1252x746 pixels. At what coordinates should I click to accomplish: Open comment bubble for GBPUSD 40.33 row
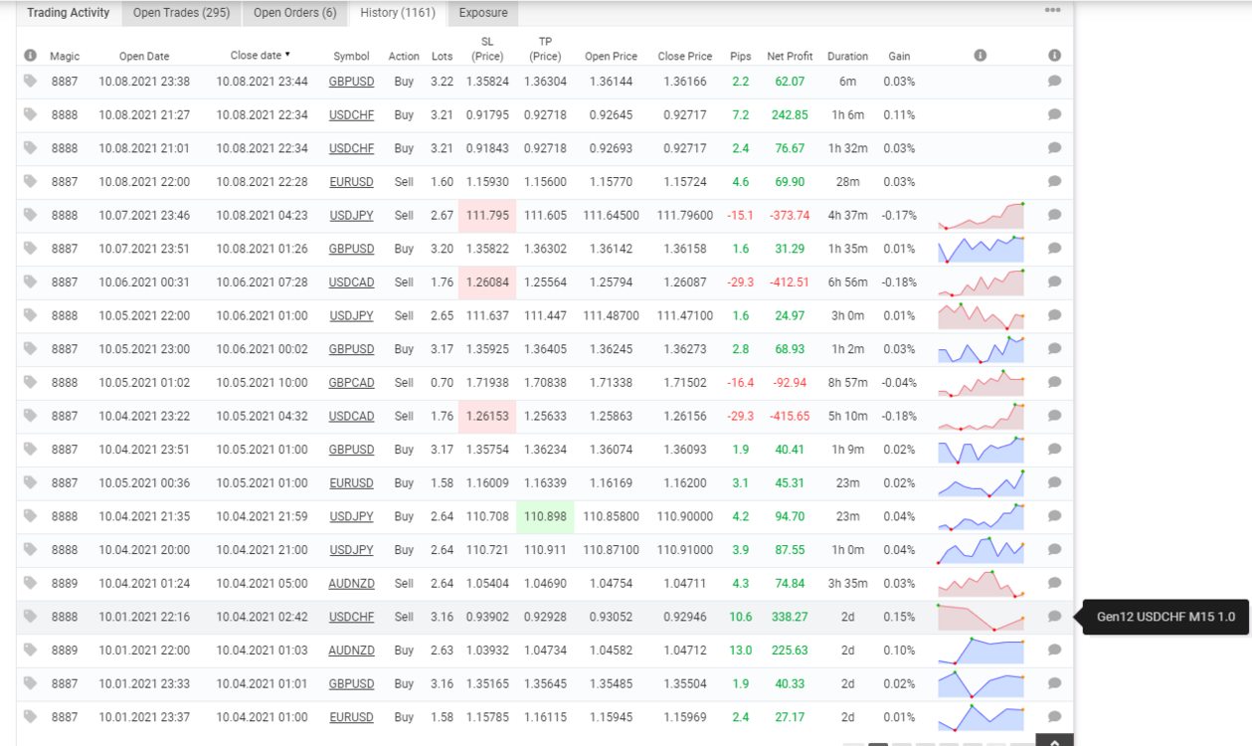pyautogui.click(x=1054, y=683)
